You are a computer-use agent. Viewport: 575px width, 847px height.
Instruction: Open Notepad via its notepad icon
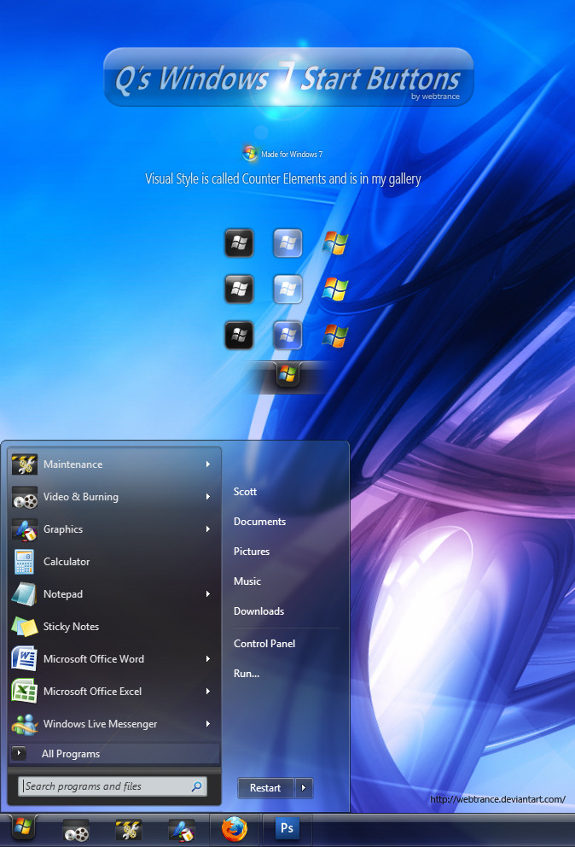[24, 594]
